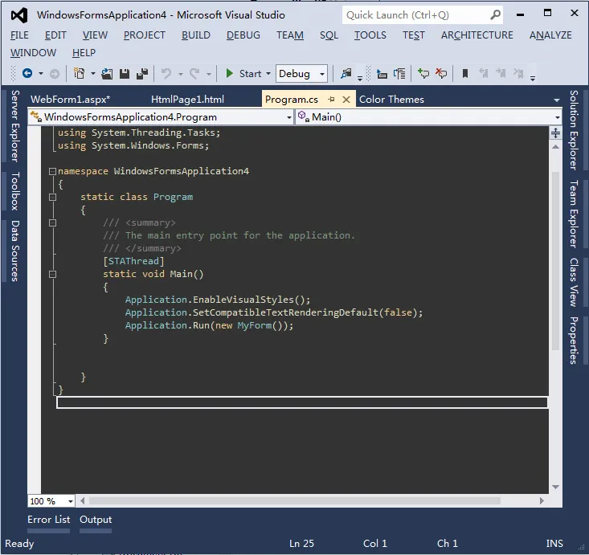Close the Program.cs tab
The width and height of the screenshot is (589, 555).
pos(346,100)
